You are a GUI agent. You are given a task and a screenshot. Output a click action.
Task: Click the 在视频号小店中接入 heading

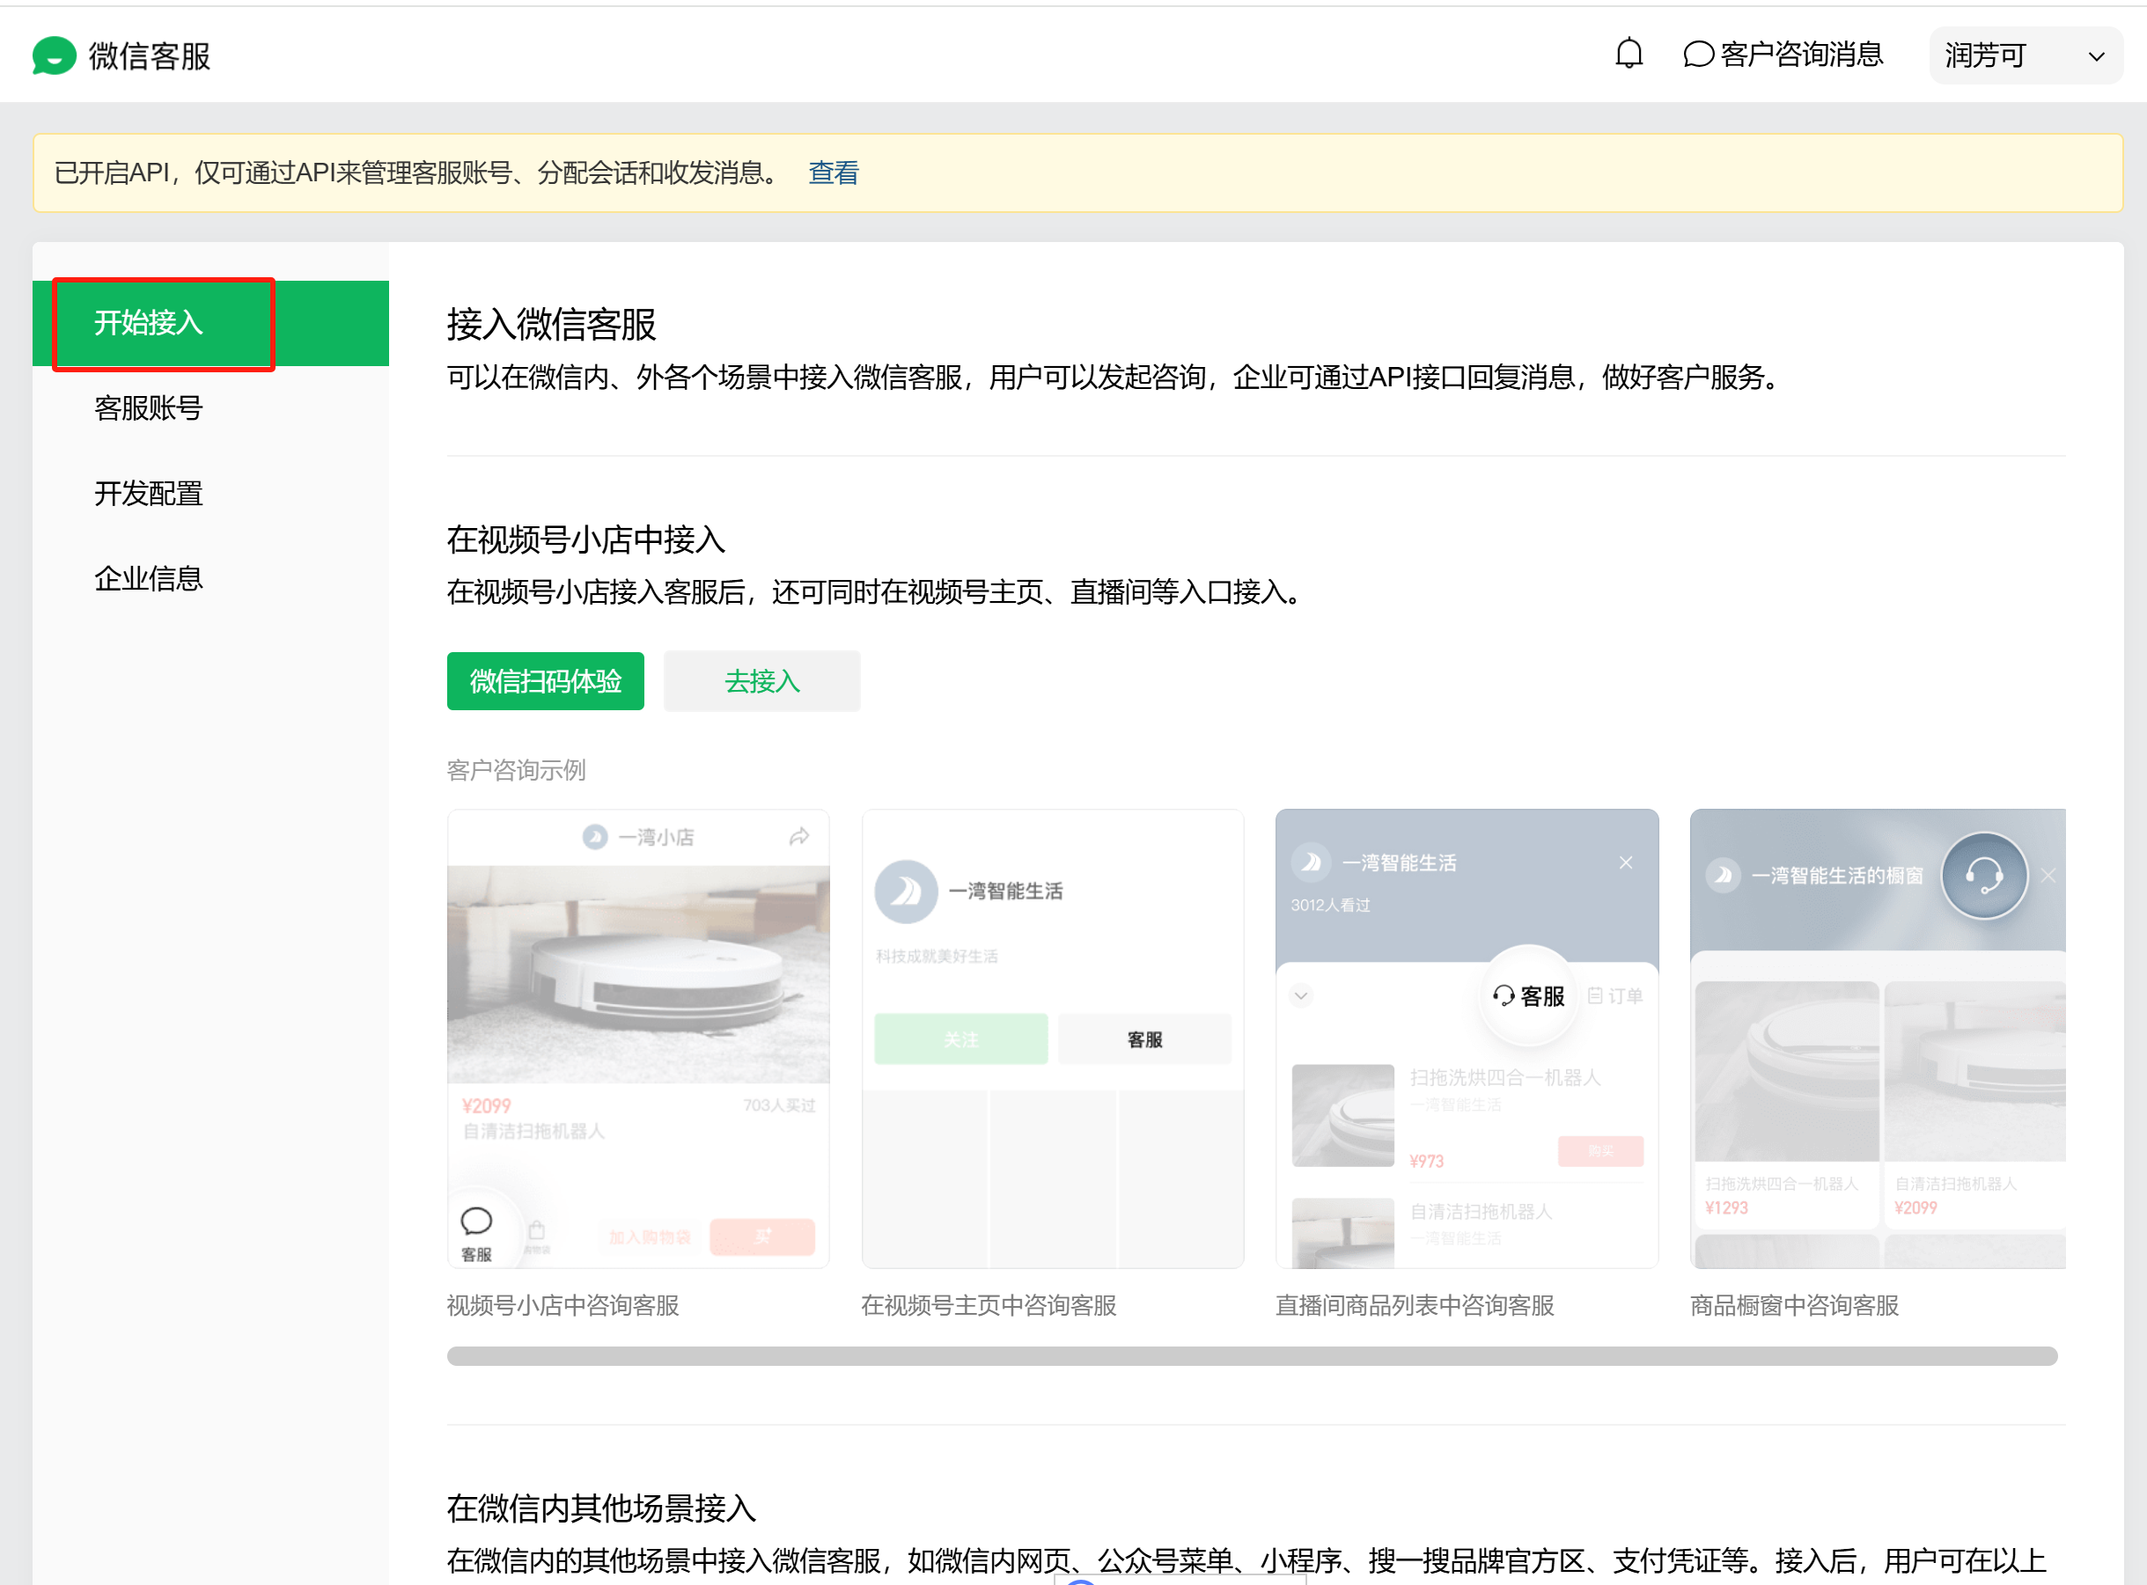coord(585,539)
